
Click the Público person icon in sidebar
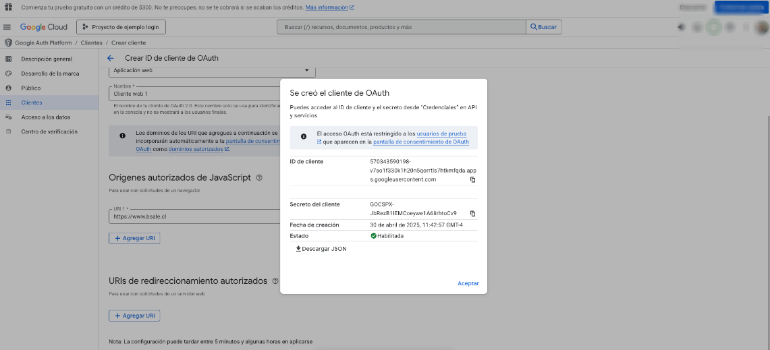[x=8, y=88]
